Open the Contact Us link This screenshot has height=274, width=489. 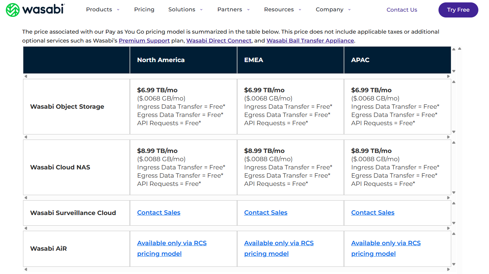(402, 10)
